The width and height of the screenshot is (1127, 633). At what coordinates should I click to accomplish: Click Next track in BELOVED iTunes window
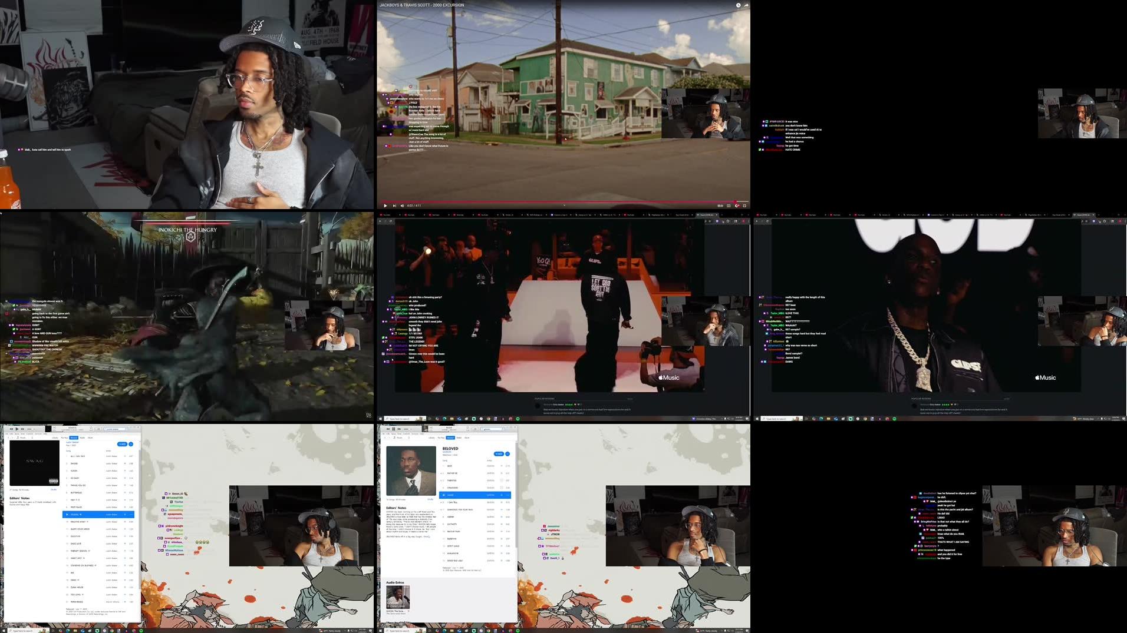point(399,429)
